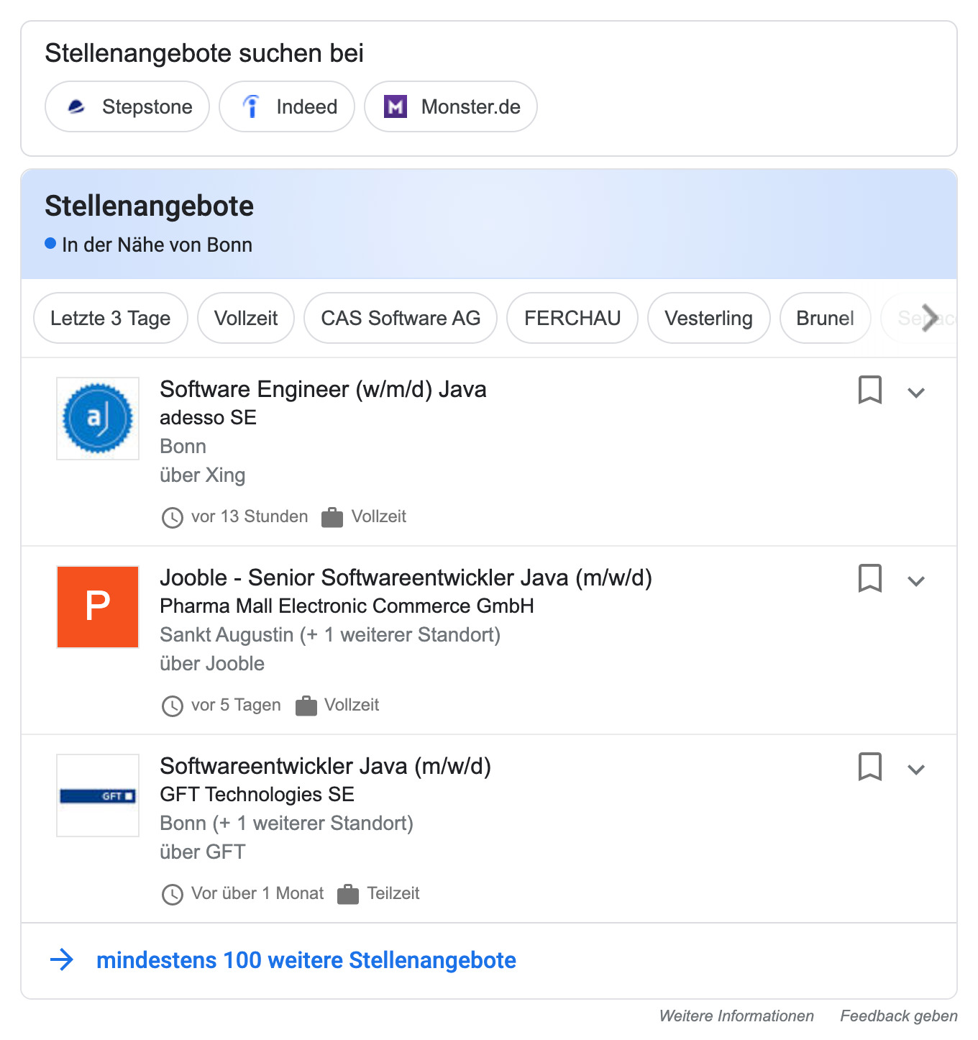
Task: Search jobs on Indeed
Action: [287, 107]
